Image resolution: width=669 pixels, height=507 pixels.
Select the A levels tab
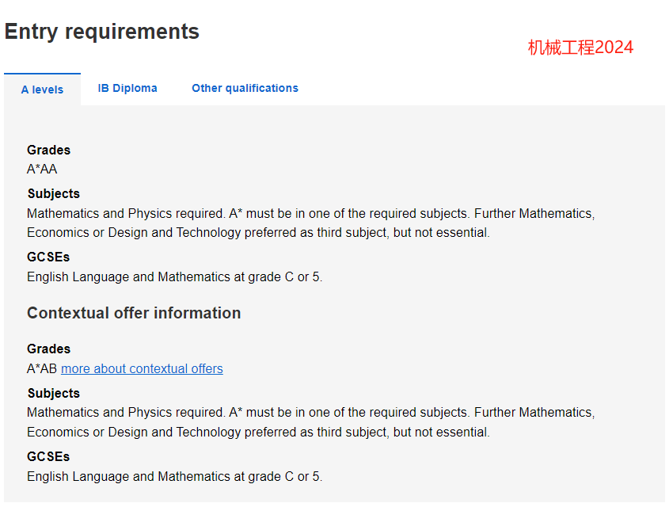tap(42, 90)
